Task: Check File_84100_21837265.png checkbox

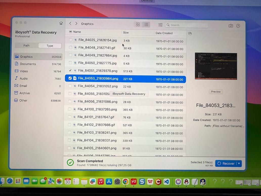Action: pos(70,109)
